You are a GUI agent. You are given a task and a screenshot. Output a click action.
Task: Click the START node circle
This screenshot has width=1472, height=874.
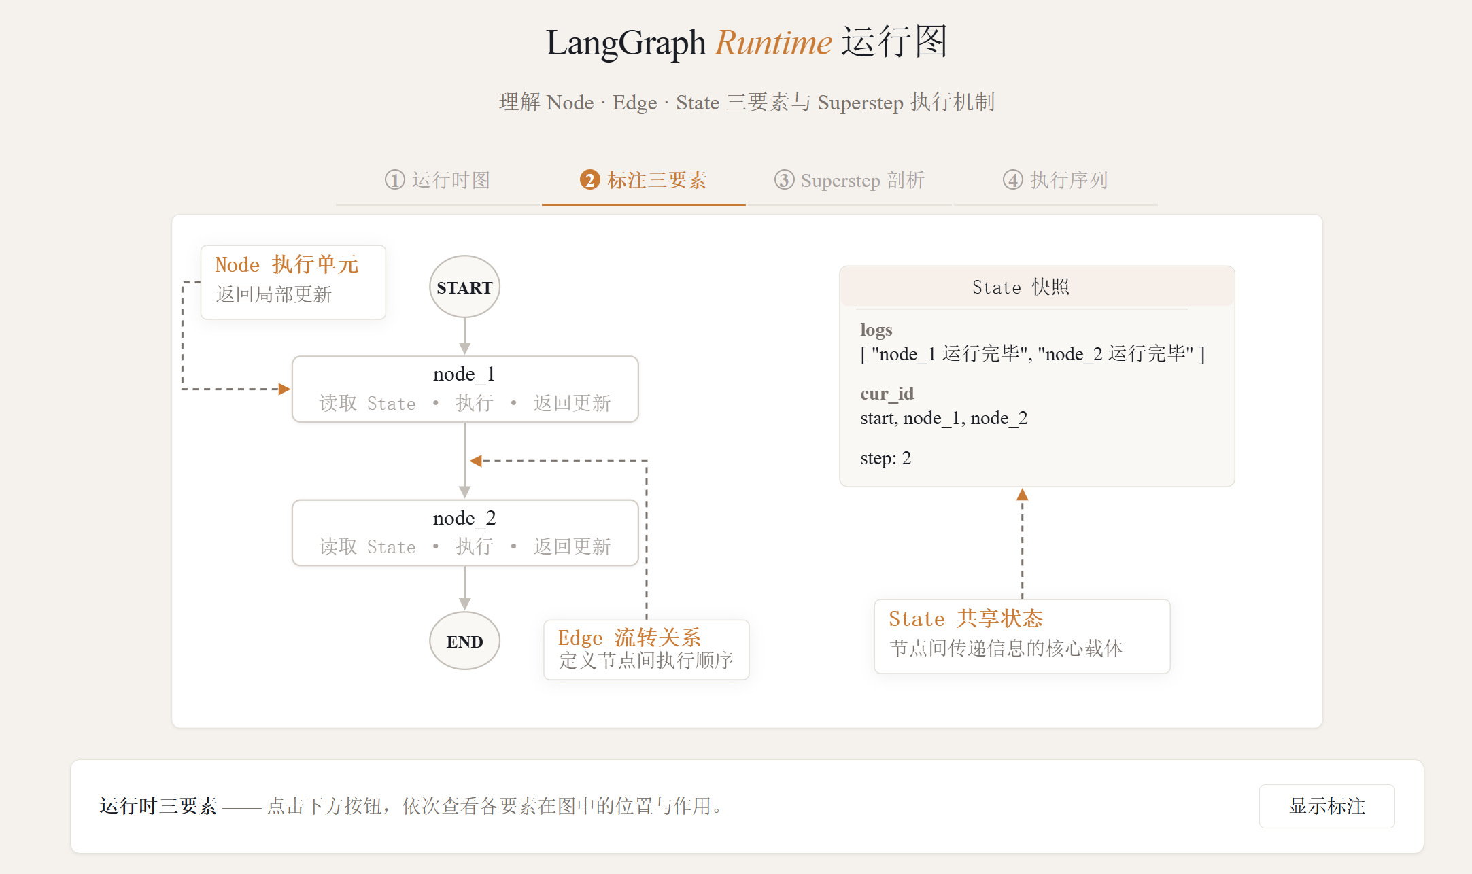[x=465, y=287]
